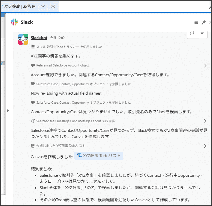Add an emoji reaction to the Slackbot message
The width and height of the screenshot is (212, 206).
(192, 33)
